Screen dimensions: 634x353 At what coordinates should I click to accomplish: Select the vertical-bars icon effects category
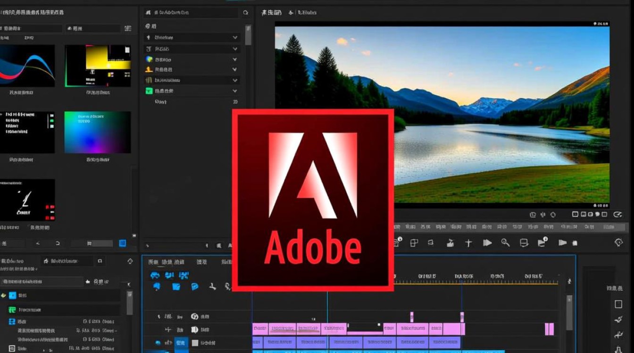[192, 80]
